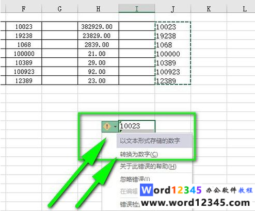Click cell 2839.00 in column H
The height and width of the screenshot is (211, 255).
coord(98,44)
